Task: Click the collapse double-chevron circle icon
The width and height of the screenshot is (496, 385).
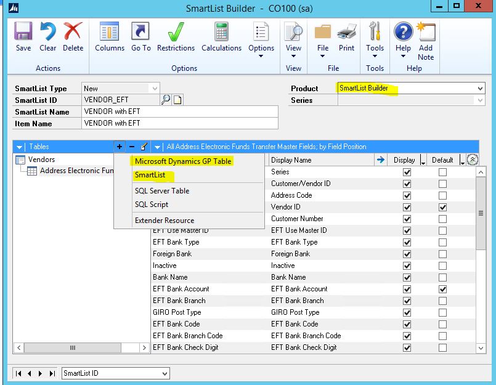Action: pos(472,160)
